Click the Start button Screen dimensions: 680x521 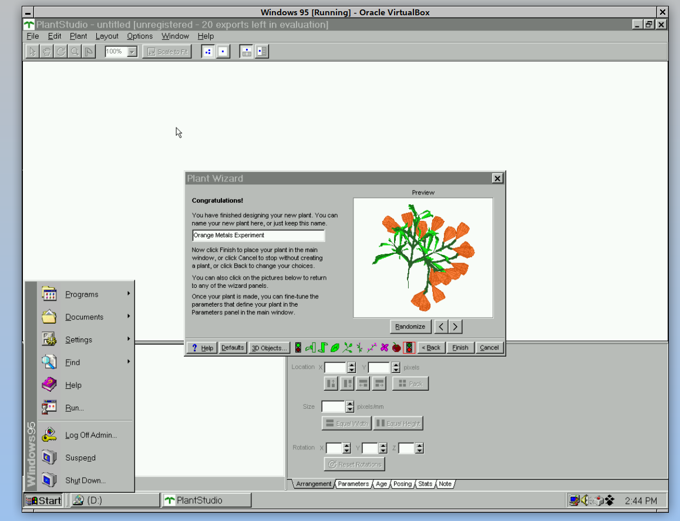43,500
